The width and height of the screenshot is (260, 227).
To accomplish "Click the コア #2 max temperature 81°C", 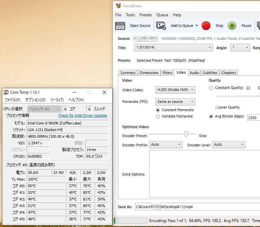I will click(x=87, y=199).
